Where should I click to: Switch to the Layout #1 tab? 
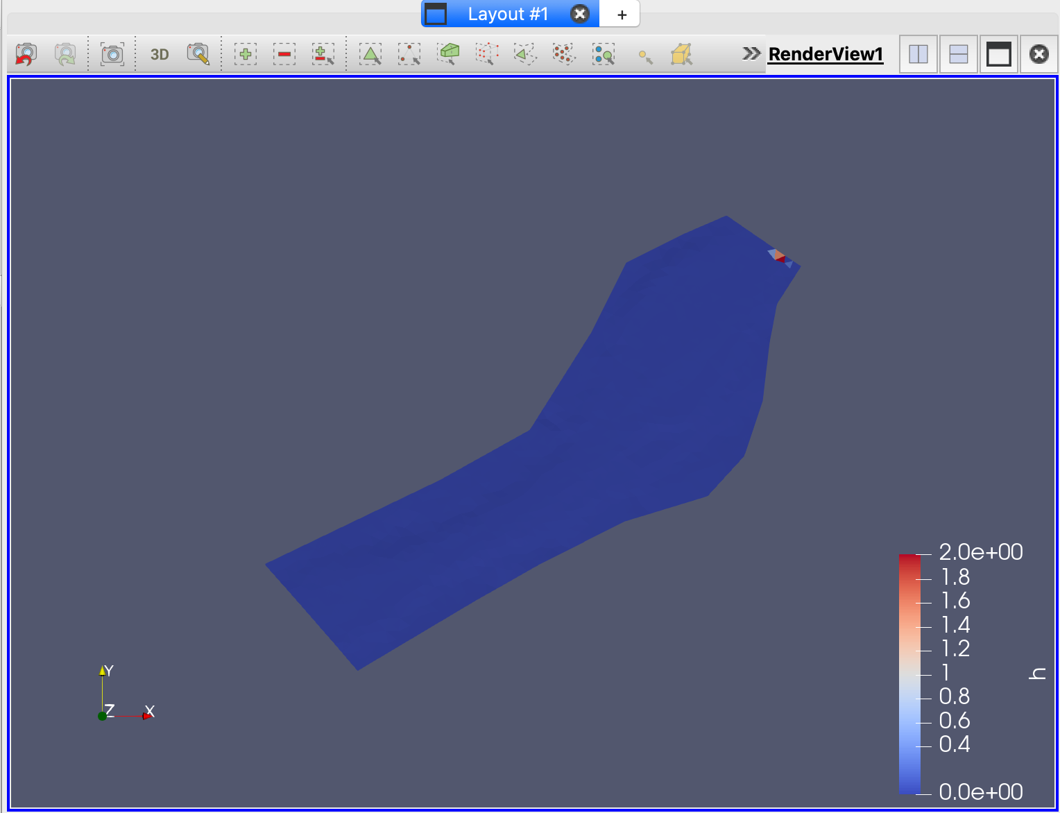coord(507,14)
